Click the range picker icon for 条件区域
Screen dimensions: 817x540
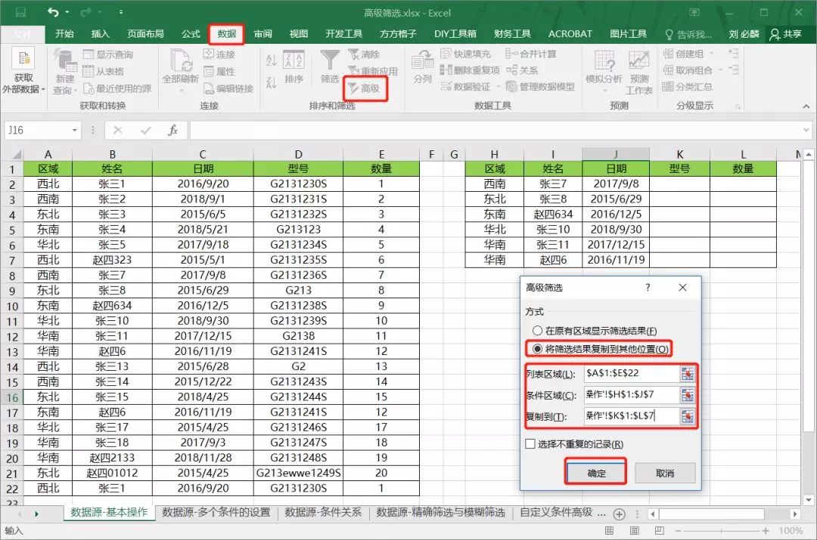(687, 396)
